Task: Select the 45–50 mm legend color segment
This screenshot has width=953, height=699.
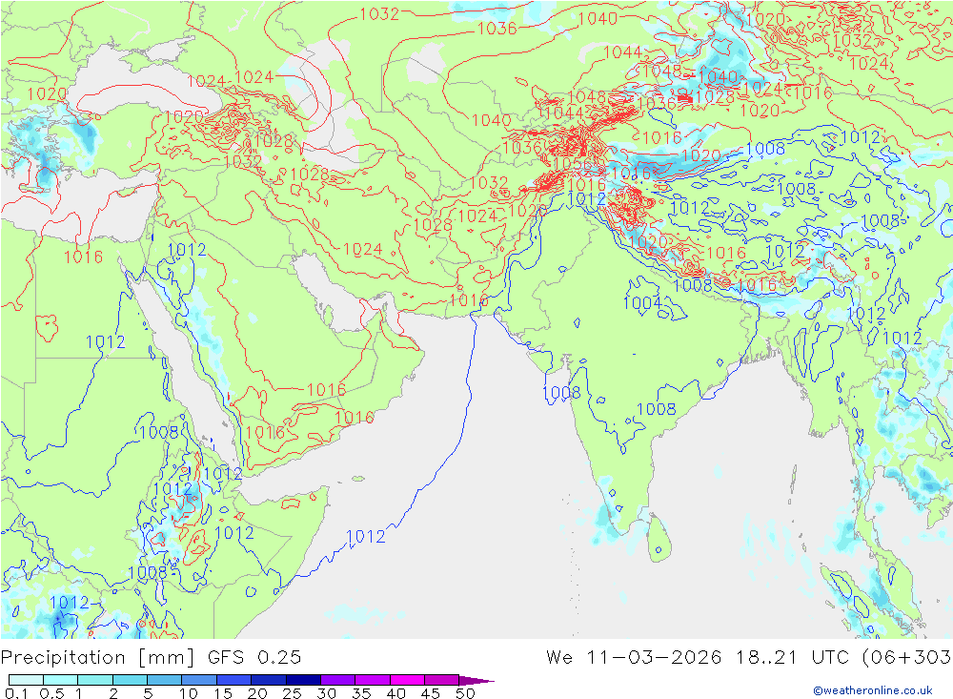Action: pyautogui.click(x=442, y=680)
